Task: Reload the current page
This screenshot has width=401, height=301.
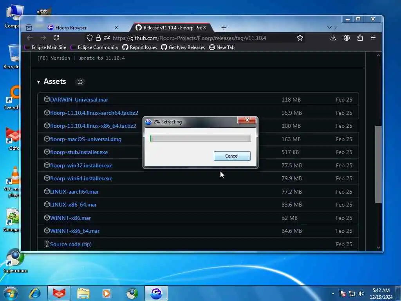Action: coord(56,38)
